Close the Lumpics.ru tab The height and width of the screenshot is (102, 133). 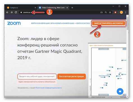click(x=35, y=8)
